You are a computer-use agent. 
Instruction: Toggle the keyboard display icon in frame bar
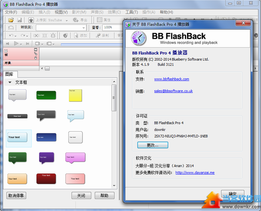click(36, 50)
